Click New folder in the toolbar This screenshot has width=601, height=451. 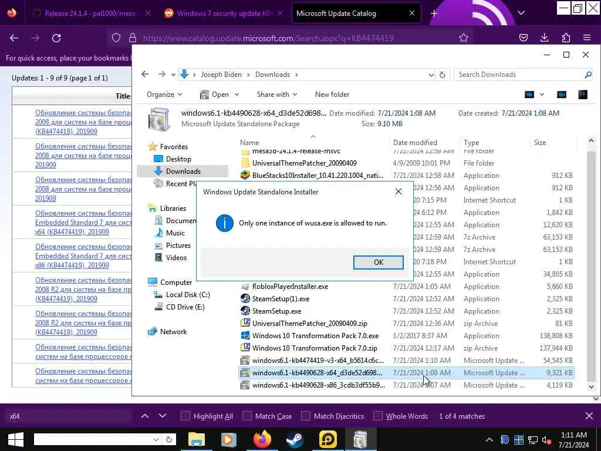coord(332,95)
